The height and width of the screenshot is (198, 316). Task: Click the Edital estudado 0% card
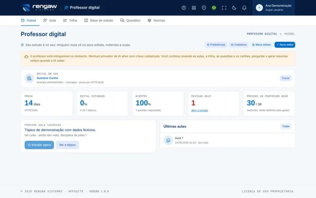click(102, 104)
